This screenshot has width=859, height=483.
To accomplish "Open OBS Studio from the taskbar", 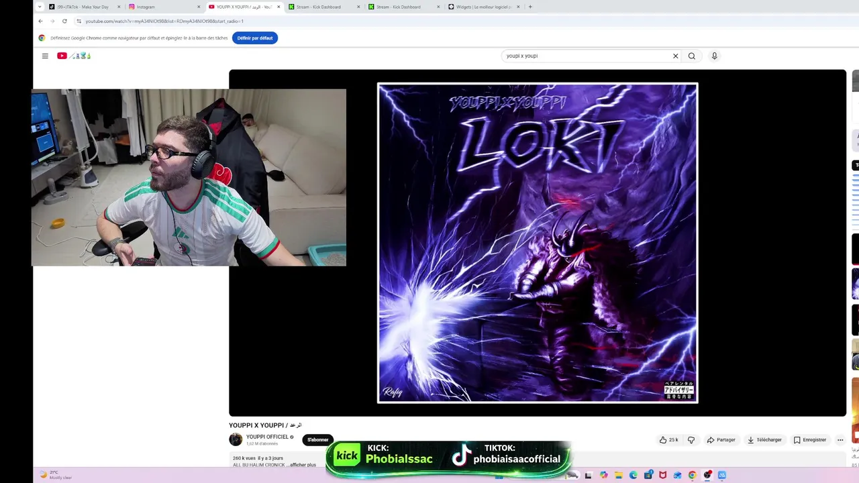I will [707, 475].
